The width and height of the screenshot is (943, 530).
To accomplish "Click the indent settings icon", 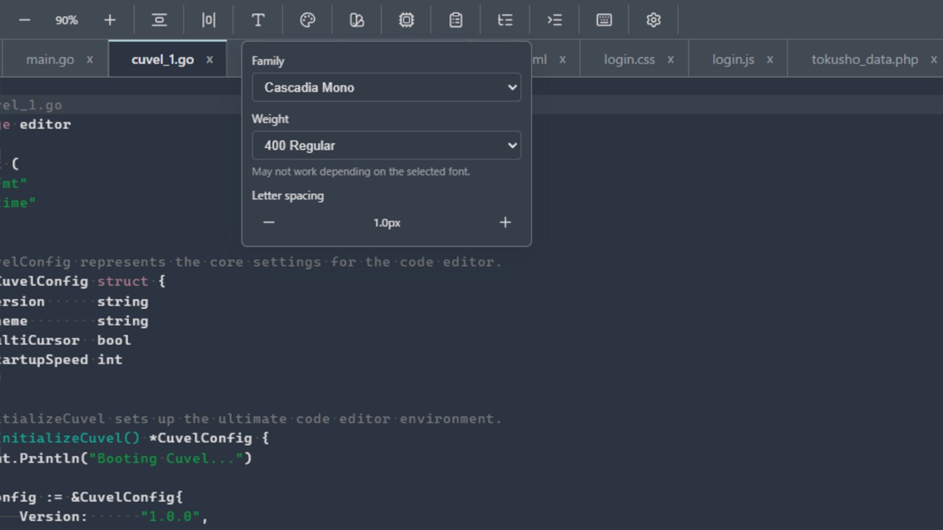I will click(554, 20).
